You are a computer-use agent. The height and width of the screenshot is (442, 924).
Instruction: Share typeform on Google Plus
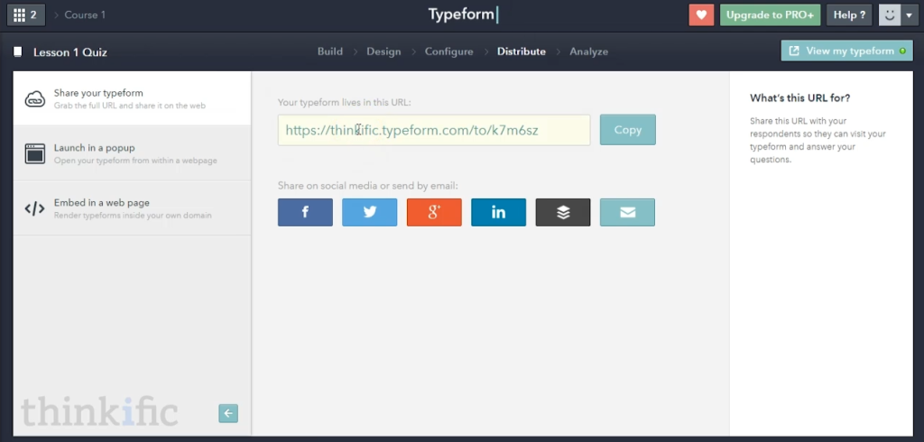[x=434, y=212]
